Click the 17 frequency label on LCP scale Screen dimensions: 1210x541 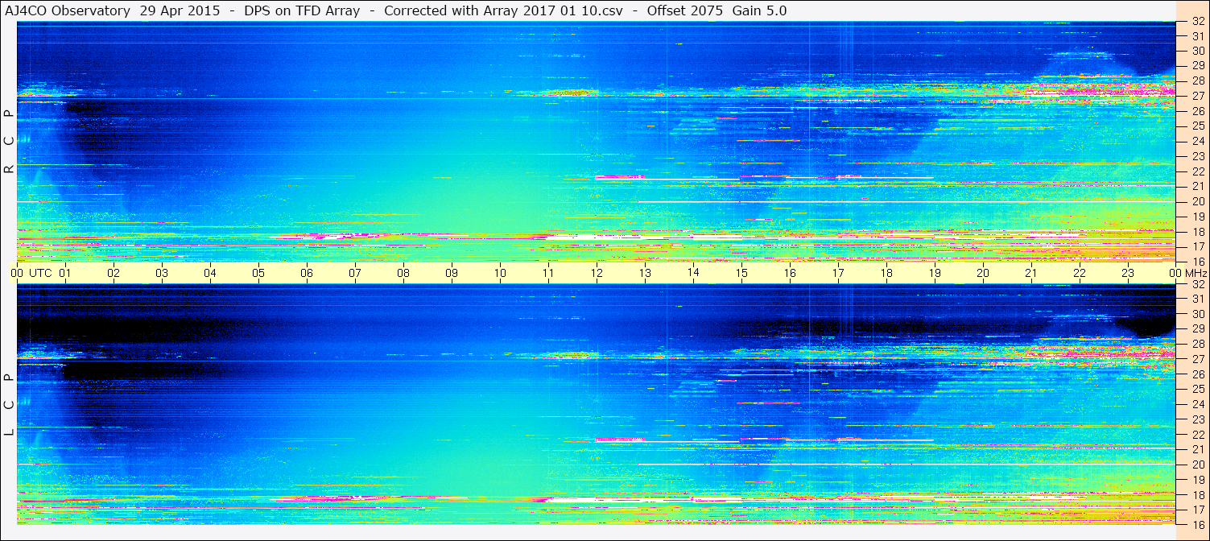coord(1198,509)
